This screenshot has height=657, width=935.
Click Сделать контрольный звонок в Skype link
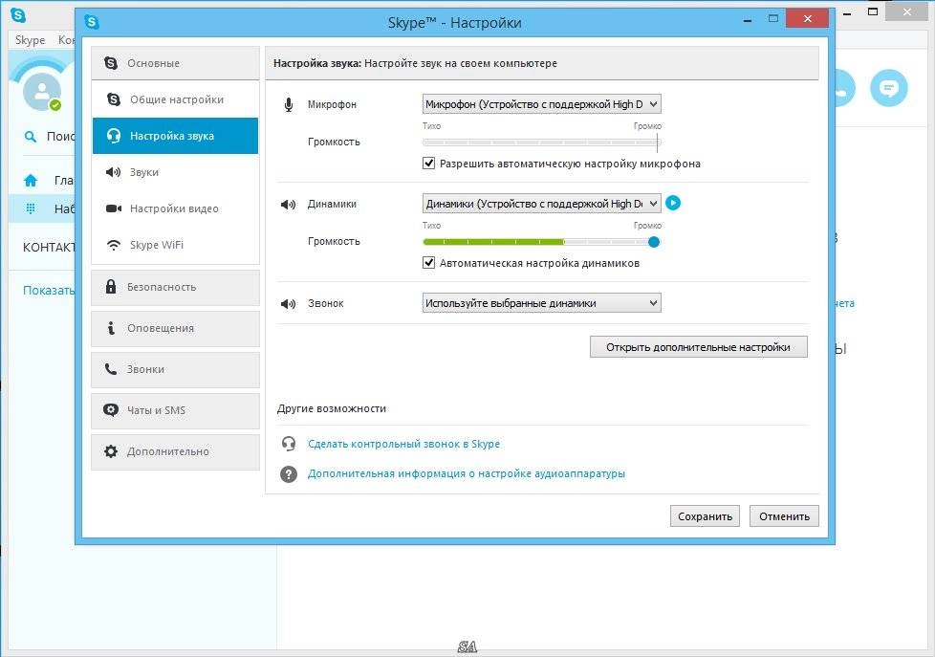(403, 444)
